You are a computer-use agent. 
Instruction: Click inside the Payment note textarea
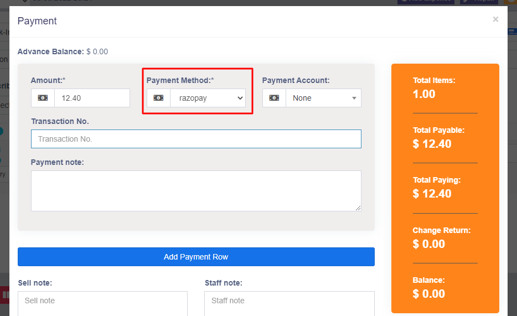tap(196, 190)
